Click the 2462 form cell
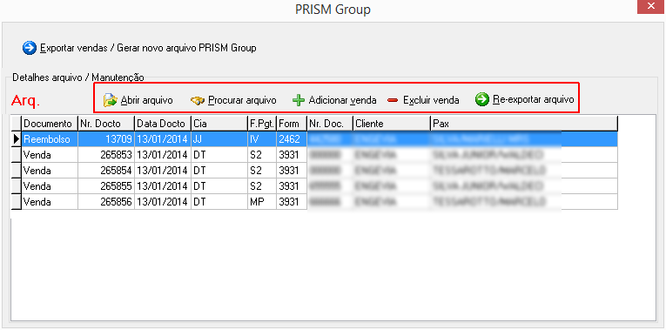 [292, 139]
